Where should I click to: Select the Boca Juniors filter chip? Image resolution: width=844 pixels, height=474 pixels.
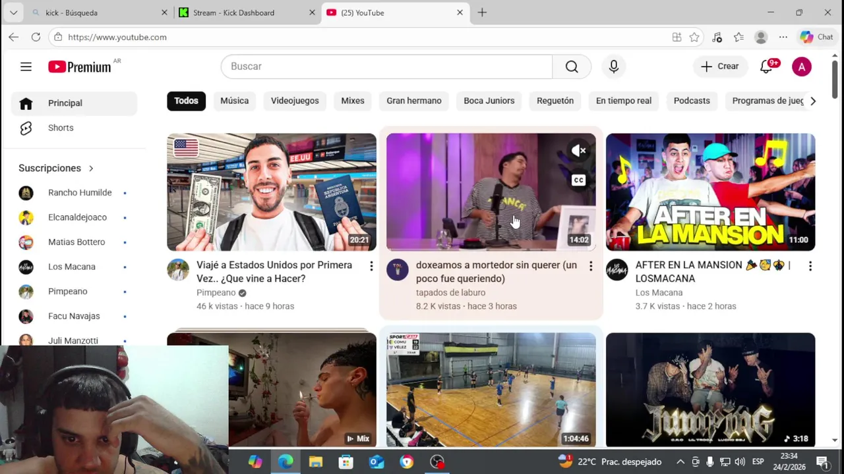[x=489, y=101]
